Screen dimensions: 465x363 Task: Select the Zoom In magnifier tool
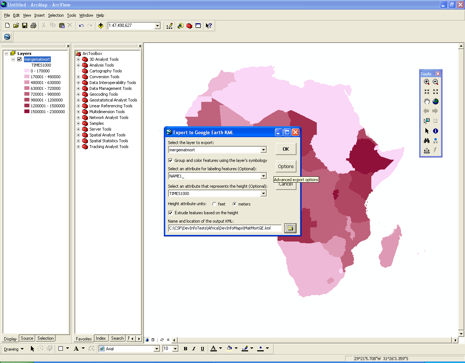(427, 82)
